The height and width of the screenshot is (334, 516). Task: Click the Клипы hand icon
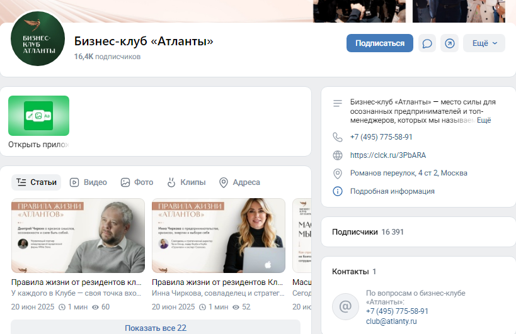click(x=171, y=182)
